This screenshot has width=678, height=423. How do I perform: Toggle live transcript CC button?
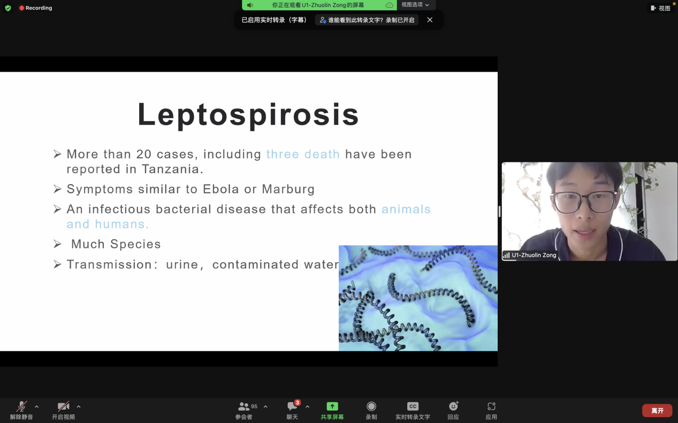[413, 407]
